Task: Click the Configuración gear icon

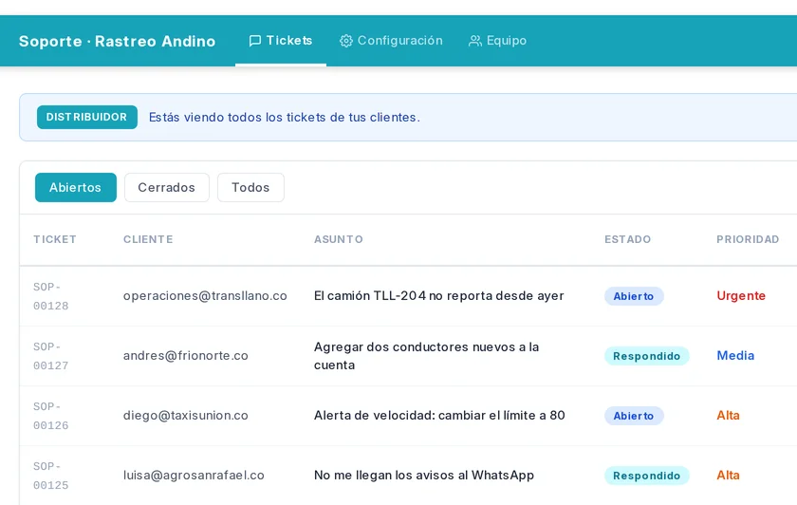Action: [346, 41]
